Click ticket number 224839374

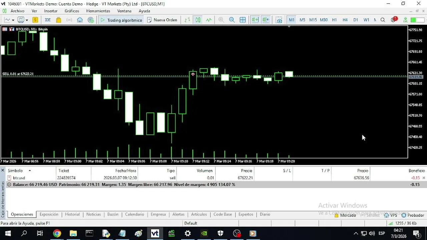coord(66,178)
